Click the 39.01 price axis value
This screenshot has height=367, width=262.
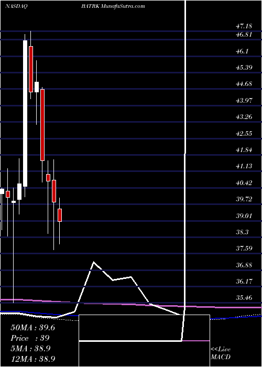[x=244, y=216]
